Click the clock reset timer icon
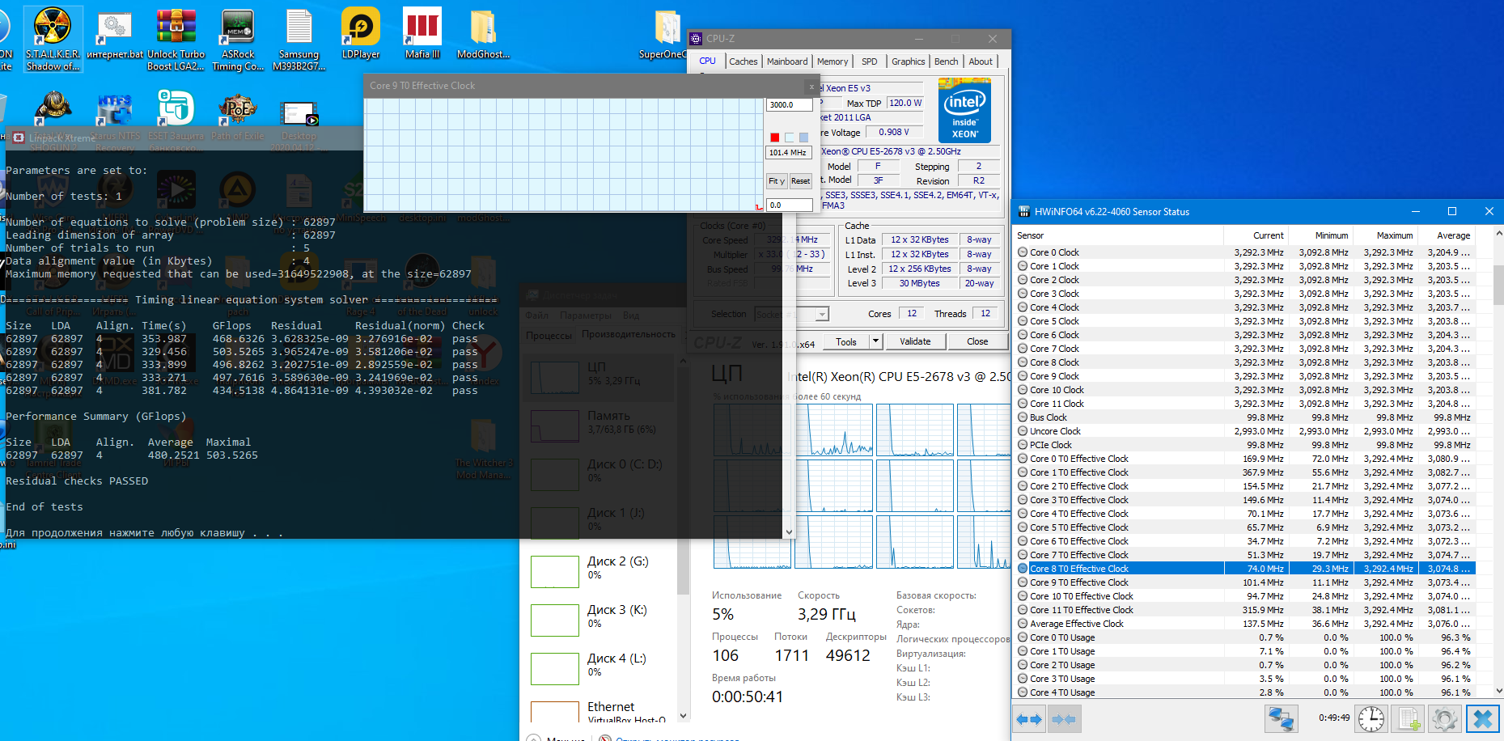This screenshot has width=1504, height=741. tap(1371, 718)
